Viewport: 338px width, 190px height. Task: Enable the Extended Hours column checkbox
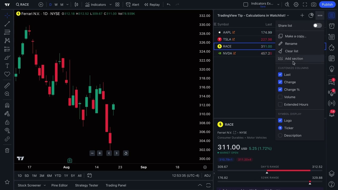pos(280,104)
